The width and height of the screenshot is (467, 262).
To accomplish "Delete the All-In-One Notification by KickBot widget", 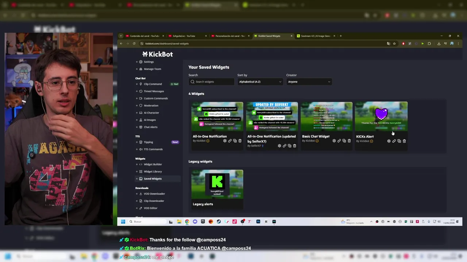I will click(240, 141).
